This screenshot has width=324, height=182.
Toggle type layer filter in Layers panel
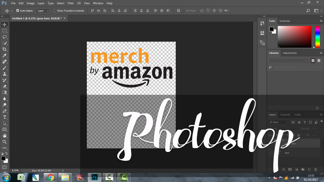[305, 122]
